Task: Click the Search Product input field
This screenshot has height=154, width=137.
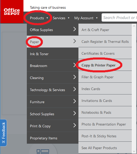Action: tap(119, 17)
